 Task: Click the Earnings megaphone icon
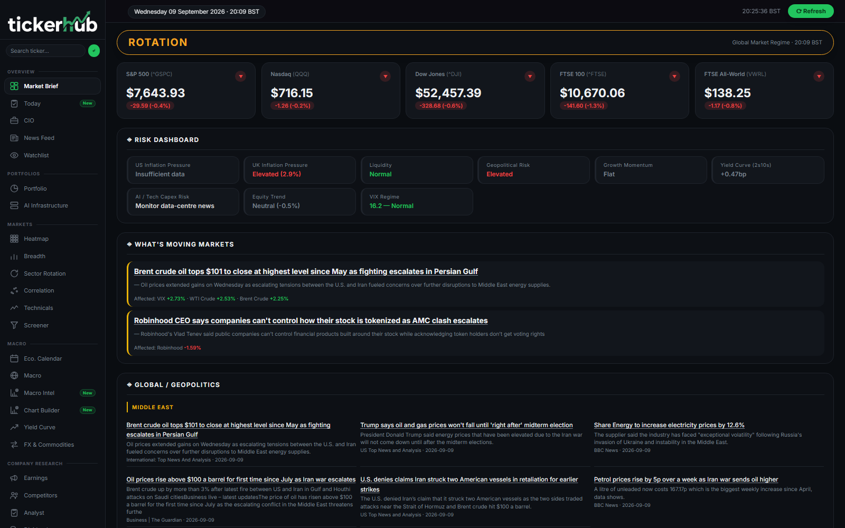click(x=14, y=478)
